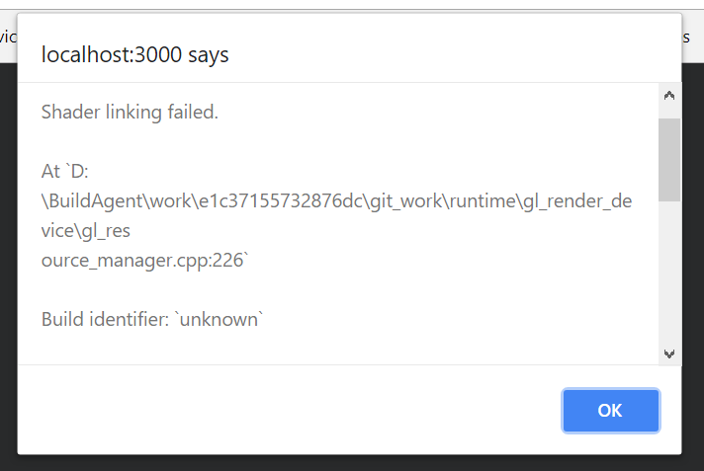This screenshot has height=471, width=704.
Task: Click the 'ource_manager.cpp:226`' line
Action: 144,261
